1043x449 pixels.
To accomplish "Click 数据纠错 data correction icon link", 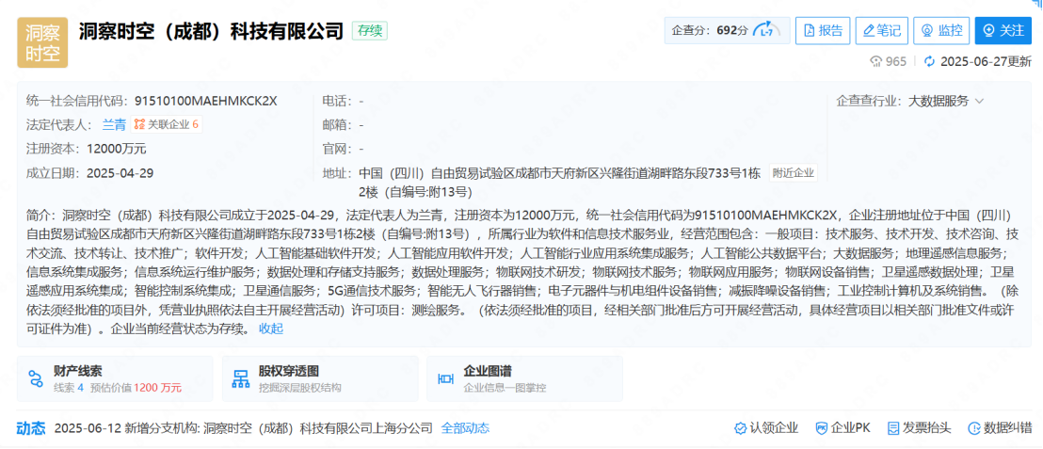I will [1000, 427].
